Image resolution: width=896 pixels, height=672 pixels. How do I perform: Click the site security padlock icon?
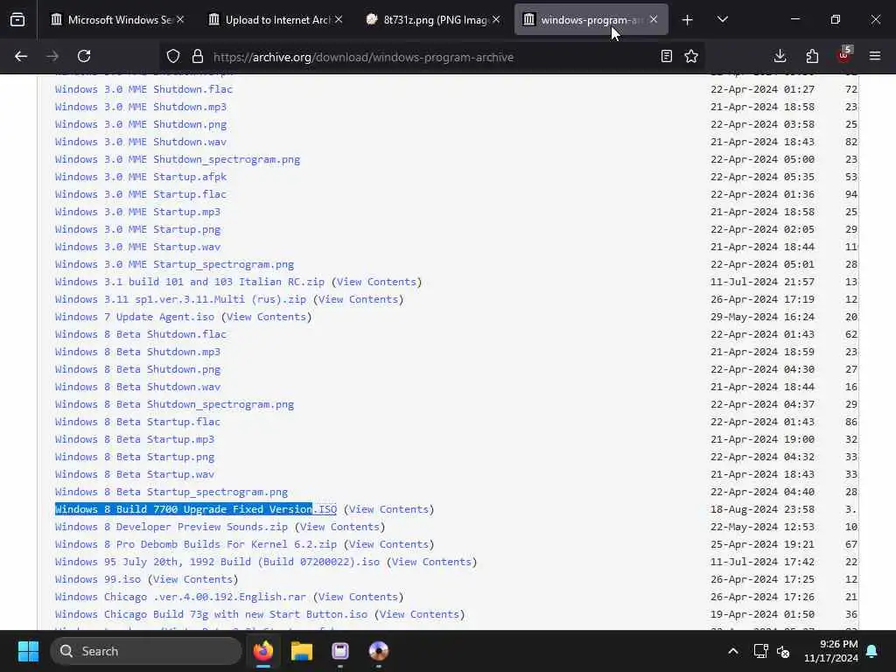[198, 56]
